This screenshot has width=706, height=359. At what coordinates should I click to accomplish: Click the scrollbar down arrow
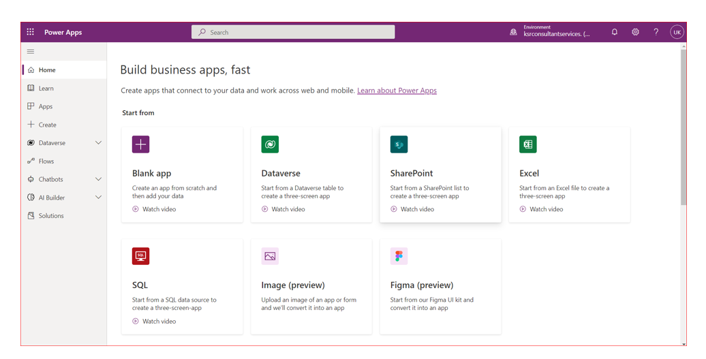point(684,344)
